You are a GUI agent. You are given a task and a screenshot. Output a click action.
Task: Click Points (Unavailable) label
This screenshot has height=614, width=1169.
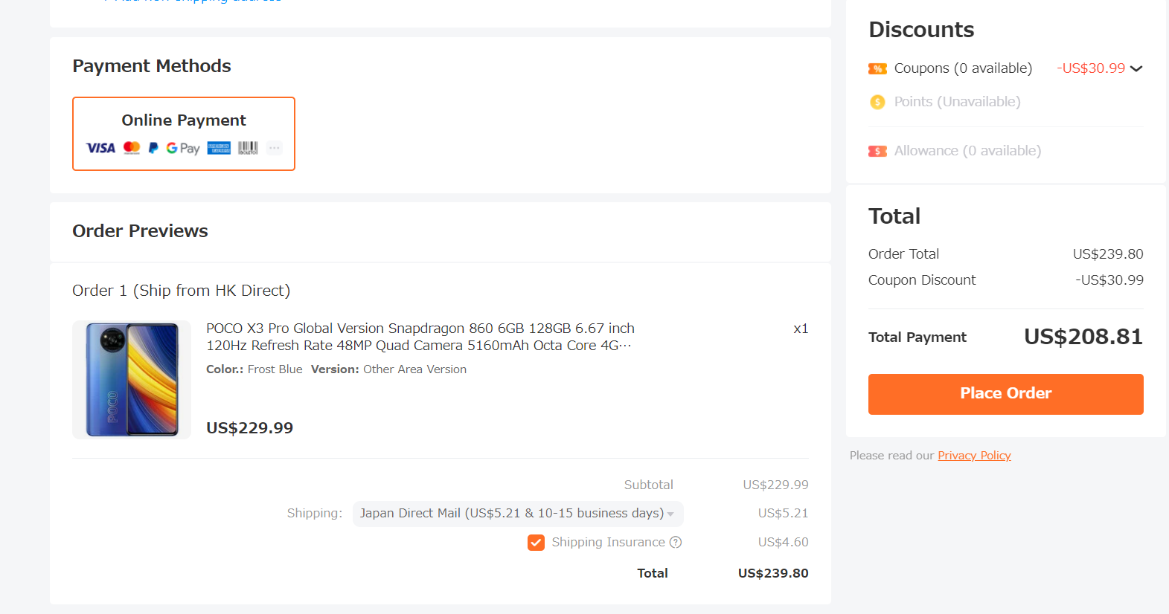[x=957, y=102]
